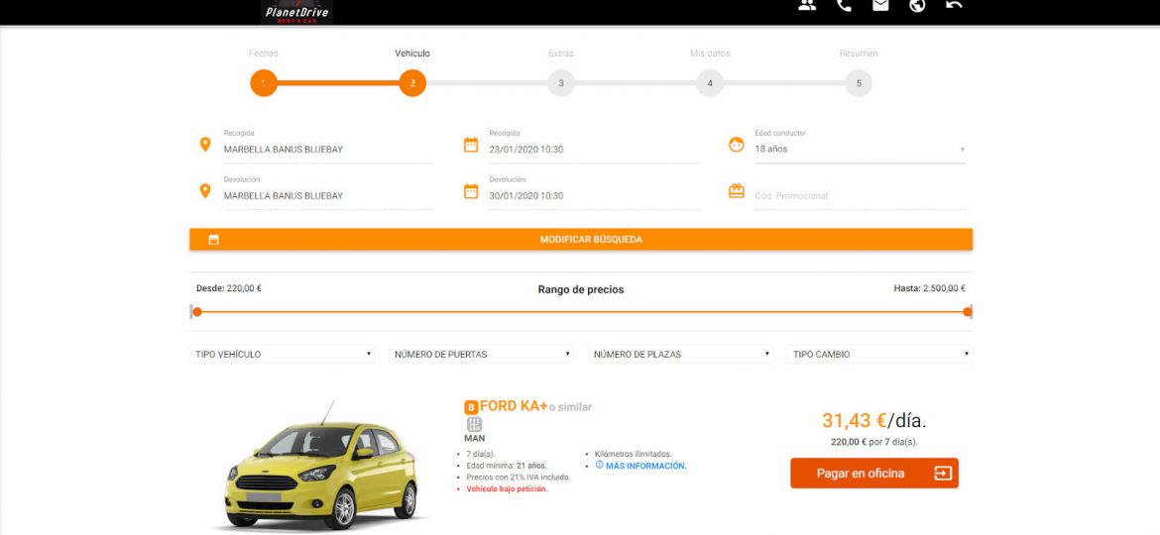Click the 31,43 € per day price
This screenshot has height=535, width=1160.
point(873,420)
